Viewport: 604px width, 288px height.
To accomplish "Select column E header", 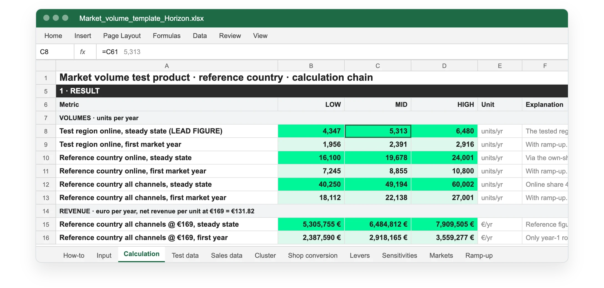I will coord(500,66).
